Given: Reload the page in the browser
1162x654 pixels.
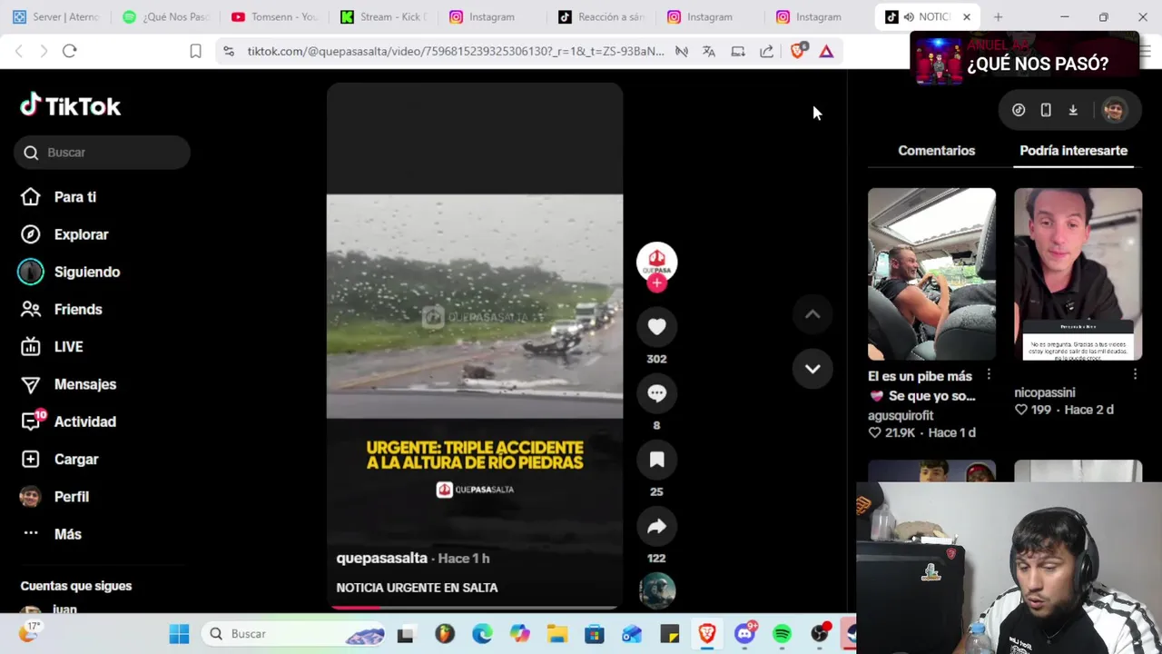Looking at the screenshot, I should (69, 51).
